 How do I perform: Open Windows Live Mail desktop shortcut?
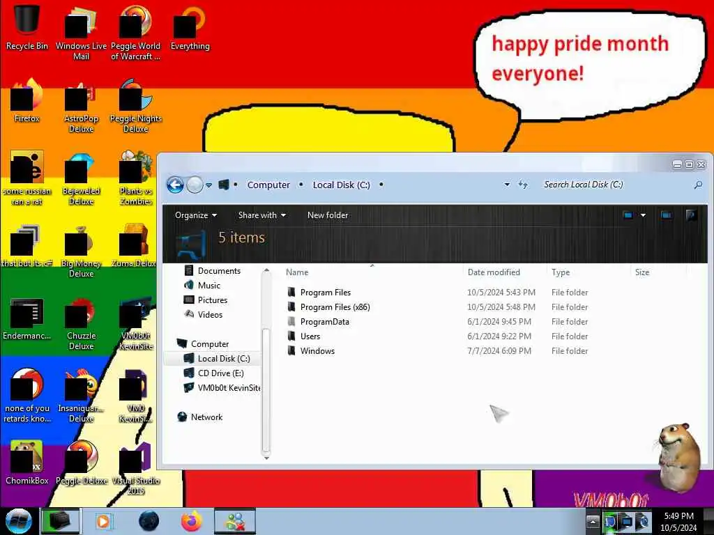[81, 33]
